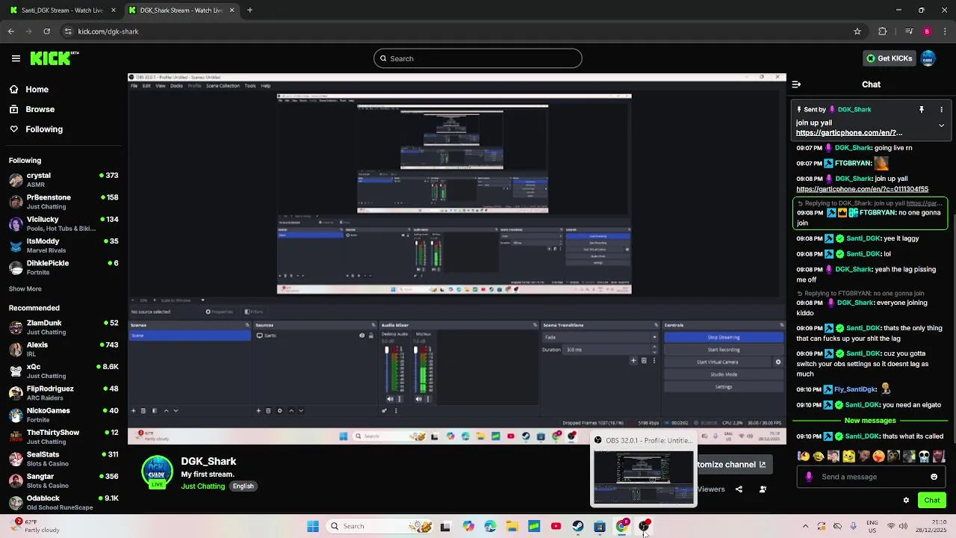The height and width of the screenshot is (538, 956).
Task: Open browser extensions puzzle icon
Action: (x=882, y=31)
